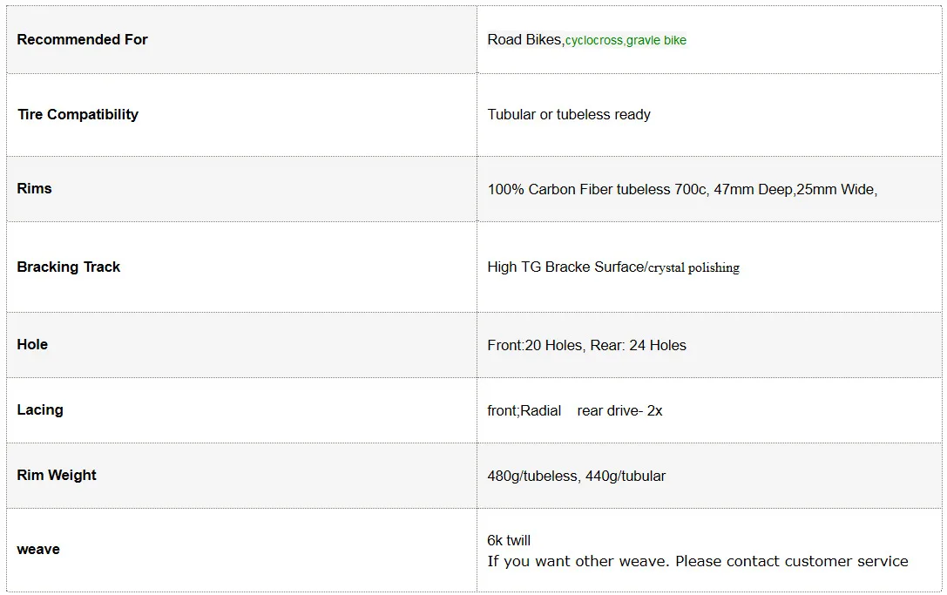This screenshot has width=947, height=595.
Task: Click 'Tubular or tubeless ready' value
Action: coord(569,114)
